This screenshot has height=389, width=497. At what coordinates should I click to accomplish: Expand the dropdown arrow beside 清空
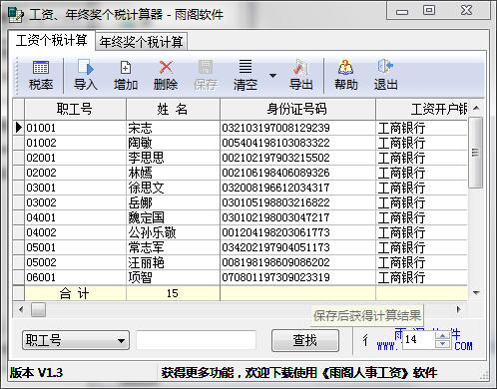pos(272,76)
